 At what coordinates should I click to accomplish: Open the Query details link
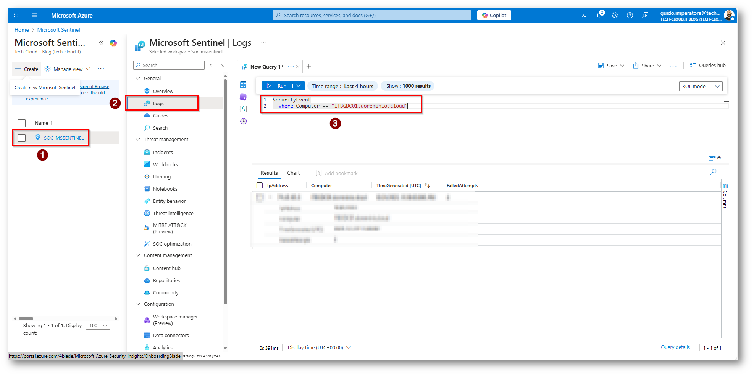click(675, 347)
